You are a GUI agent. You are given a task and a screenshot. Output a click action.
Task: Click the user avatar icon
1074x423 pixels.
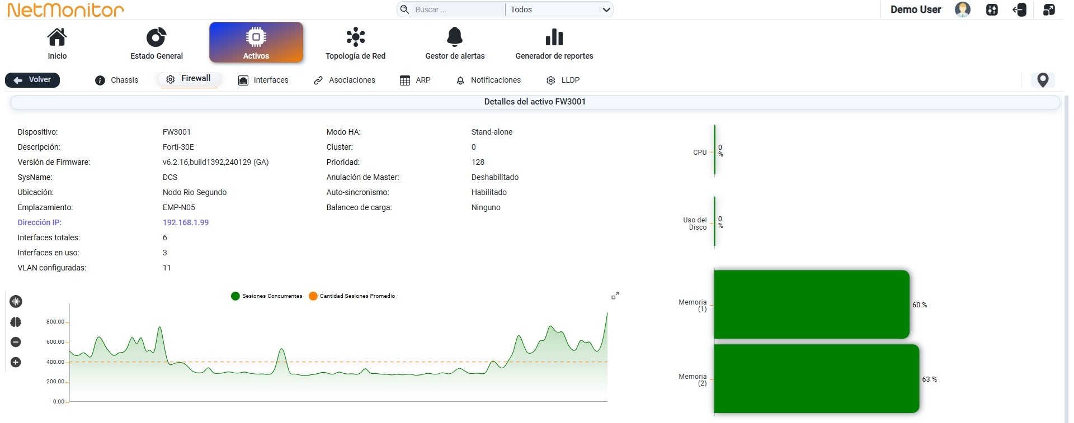(x=963, y=9)
